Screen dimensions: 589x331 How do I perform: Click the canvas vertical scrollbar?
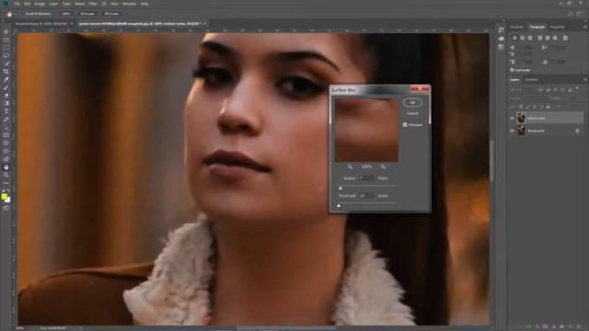point(491,162)
